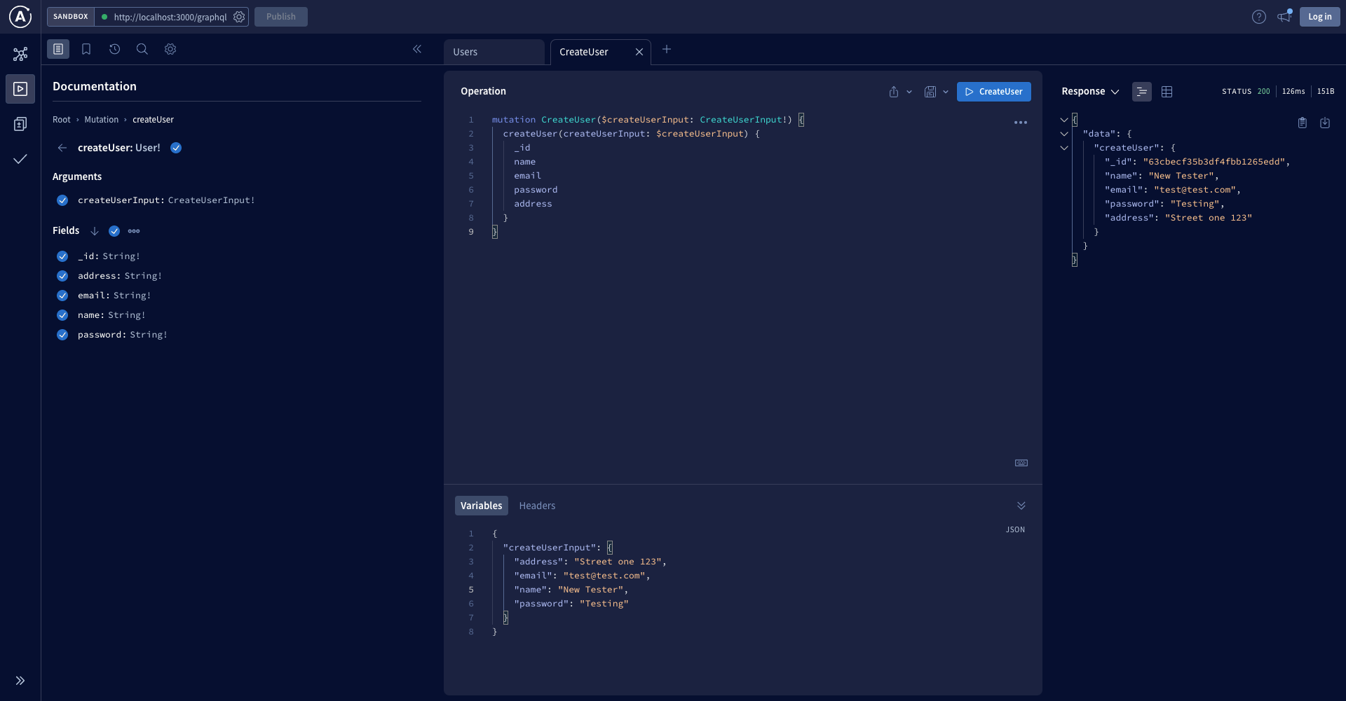Open the Response dropdown
1346x701 pixels.
pos(1090,92)
